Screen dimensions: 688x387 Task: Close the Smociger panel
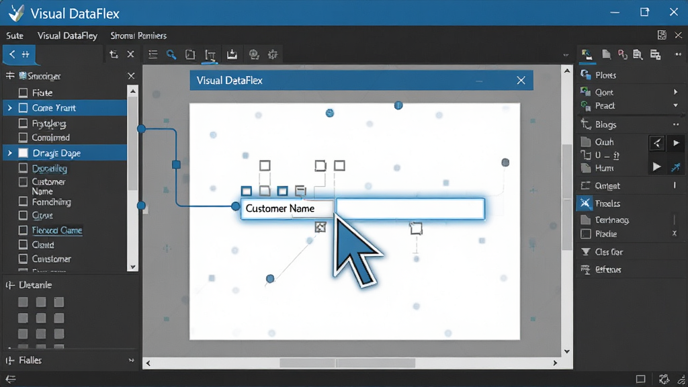click(x=131, y=76)
